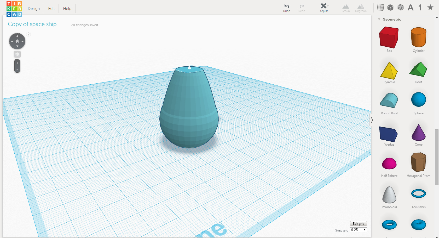Click the Undo button
This screenshot has width=439, height=238.
point(287,8)
